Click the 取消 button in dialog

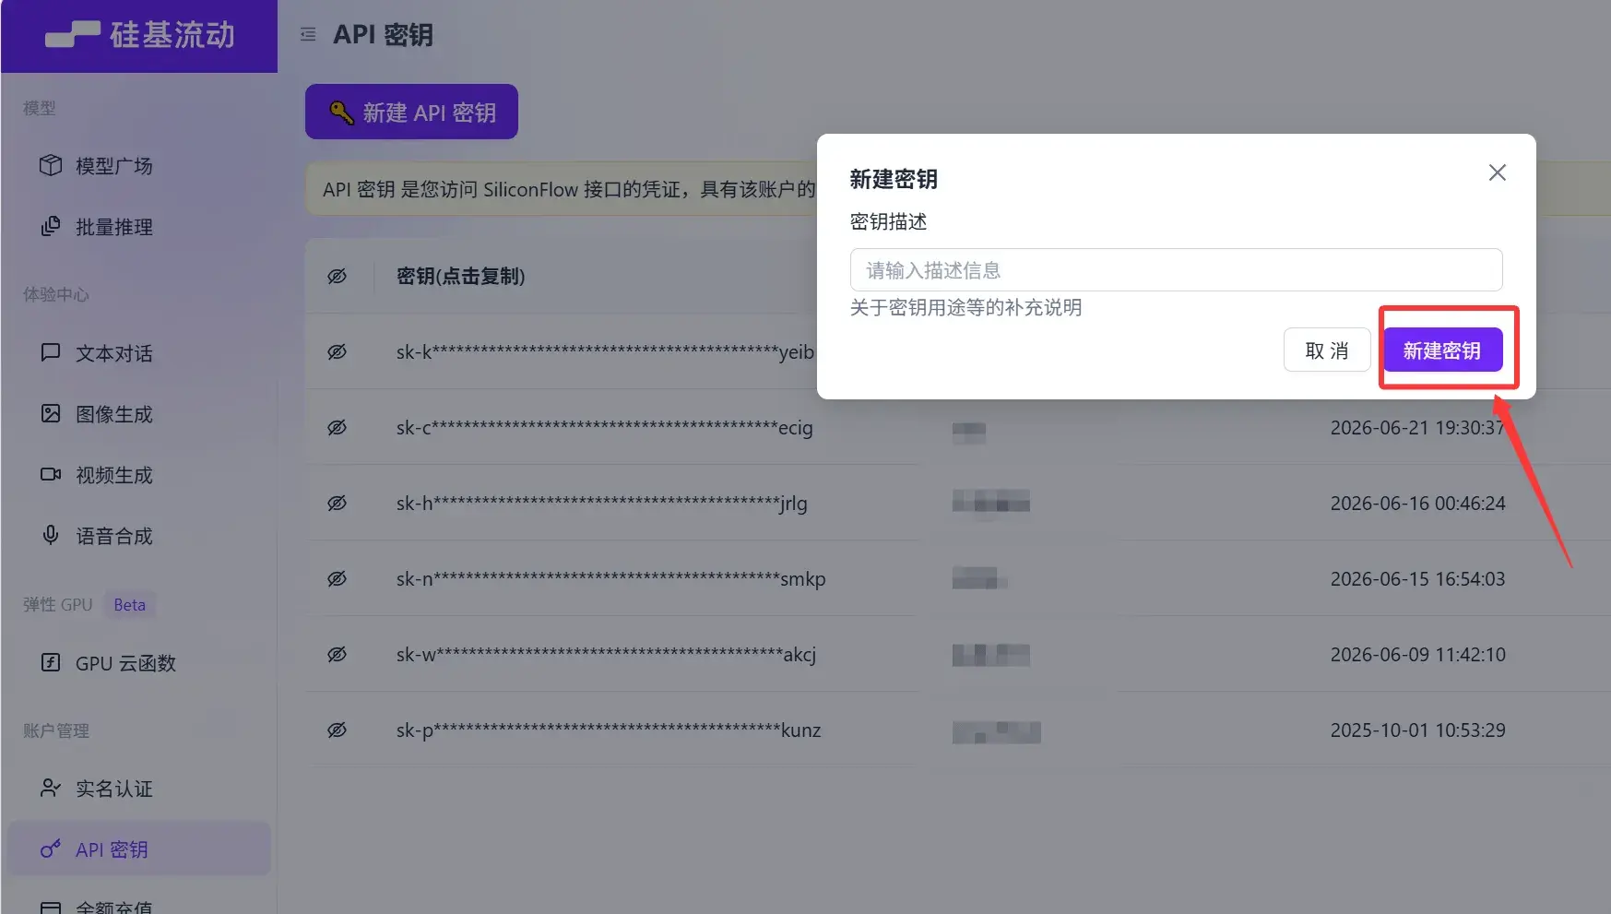coord(1327,350)
